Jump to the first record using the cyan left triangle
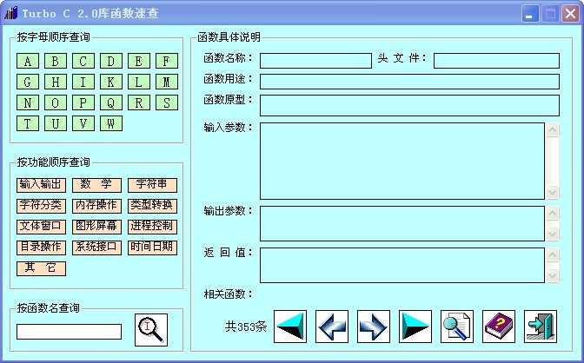This screenshot has height=363, width=584. (290, 327)
